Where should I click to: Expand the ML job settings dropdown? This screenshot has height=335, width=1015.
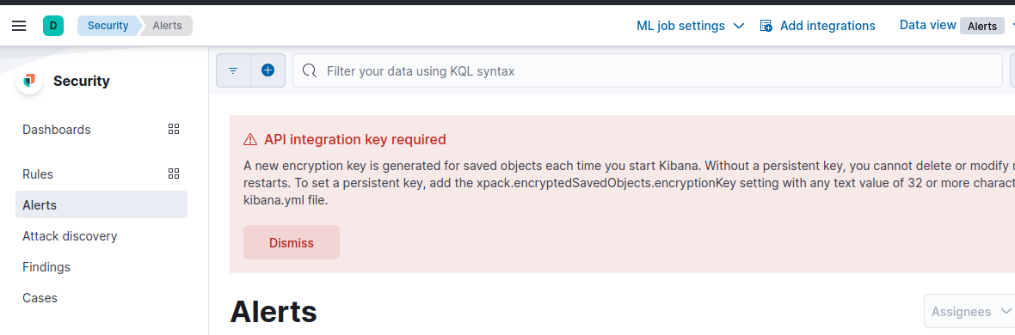(690, 26)
